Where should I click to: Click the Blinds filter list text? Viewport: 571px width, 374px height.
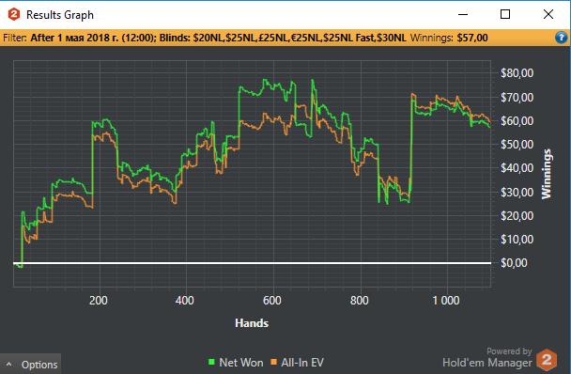[x=283, y=38]
